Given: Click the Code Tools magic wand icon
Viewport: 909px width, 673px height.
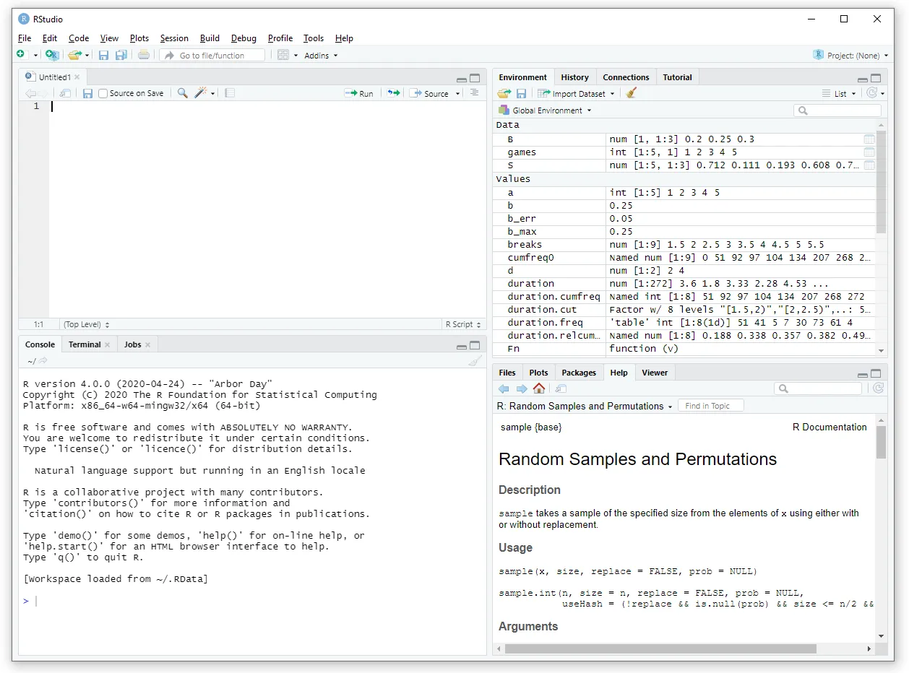Looking at the screenshot, I should 202,93.
